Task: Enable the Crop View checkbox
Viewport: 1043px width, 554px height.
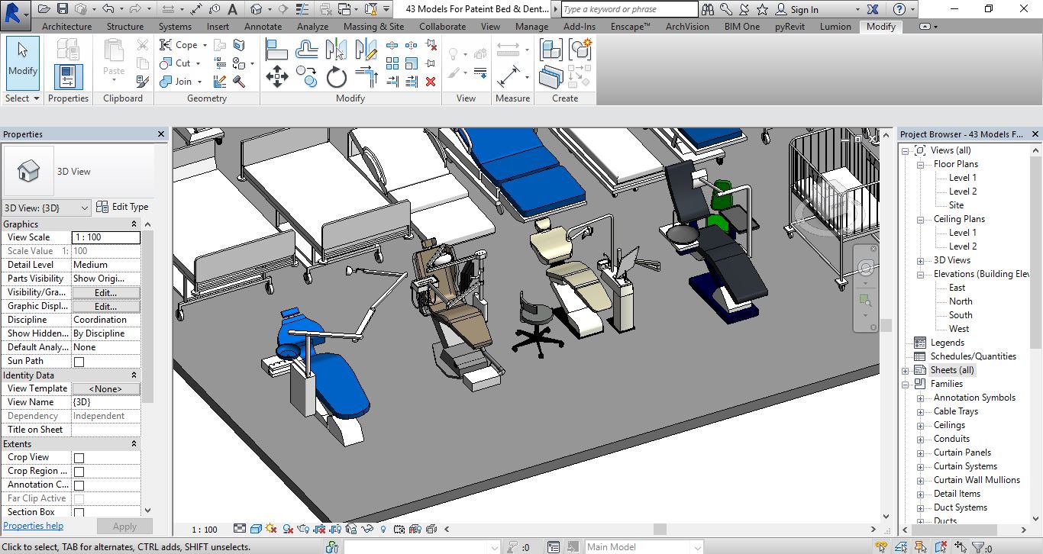Action: point(79,458)
